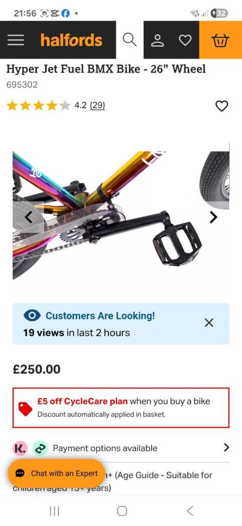Screen dimensions: 242x526
Task: Click the star rating display
Action: point(38,106)
